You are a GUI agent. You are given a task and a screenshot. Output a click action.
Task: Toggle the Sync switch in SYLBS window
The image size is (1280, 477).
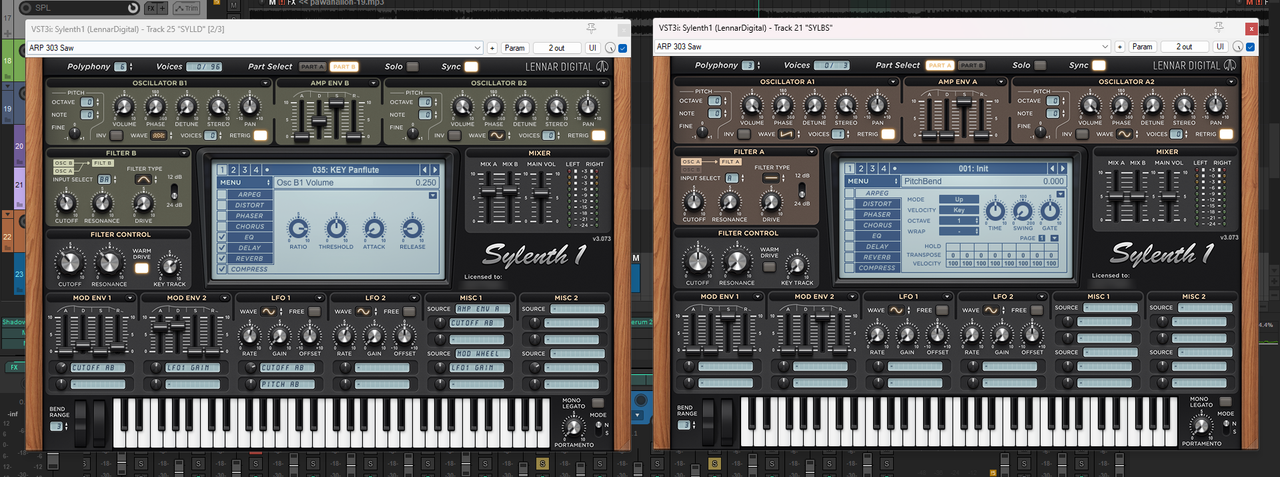point(1099,65)
